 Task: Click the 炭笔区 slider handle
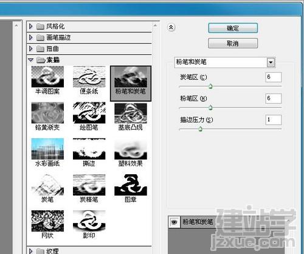[210, 86]
